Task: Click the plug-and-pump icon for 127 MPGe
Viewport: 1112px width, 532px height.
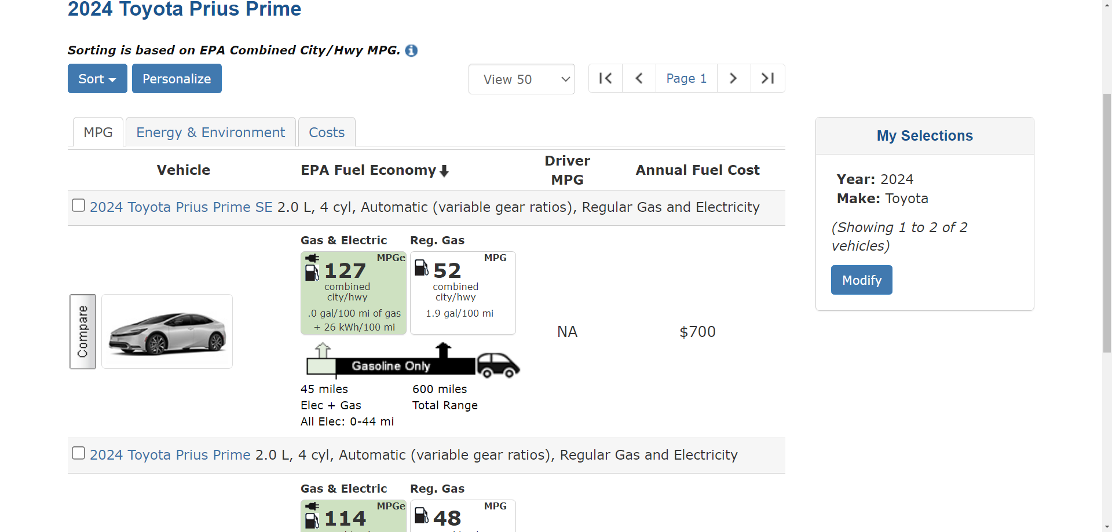Action: coord(312,267)
